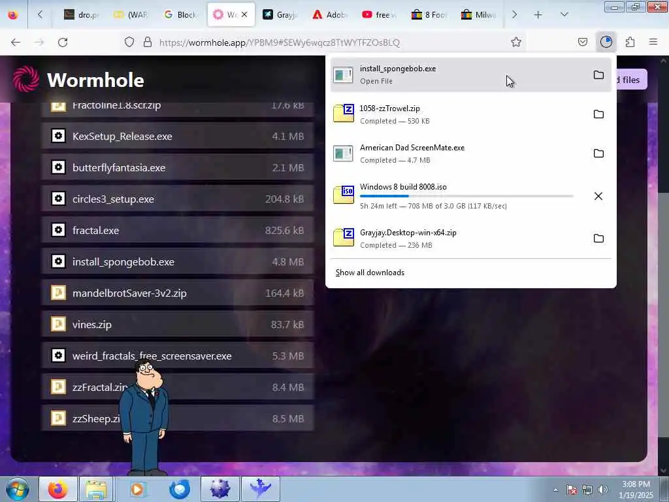Screen dimensions: 669x502
Task: Open the blue bird taskbar icon
Action: (261, 489)
